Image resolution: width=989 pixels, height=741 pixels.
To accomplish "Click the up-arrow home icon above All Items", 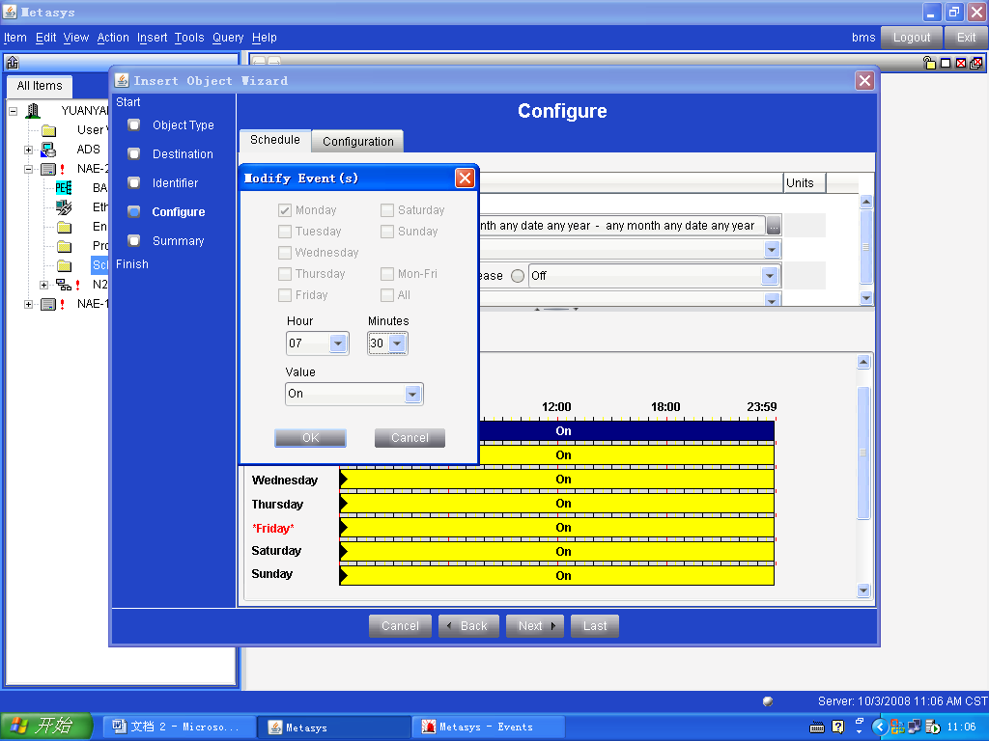I will tap(13, 63).
